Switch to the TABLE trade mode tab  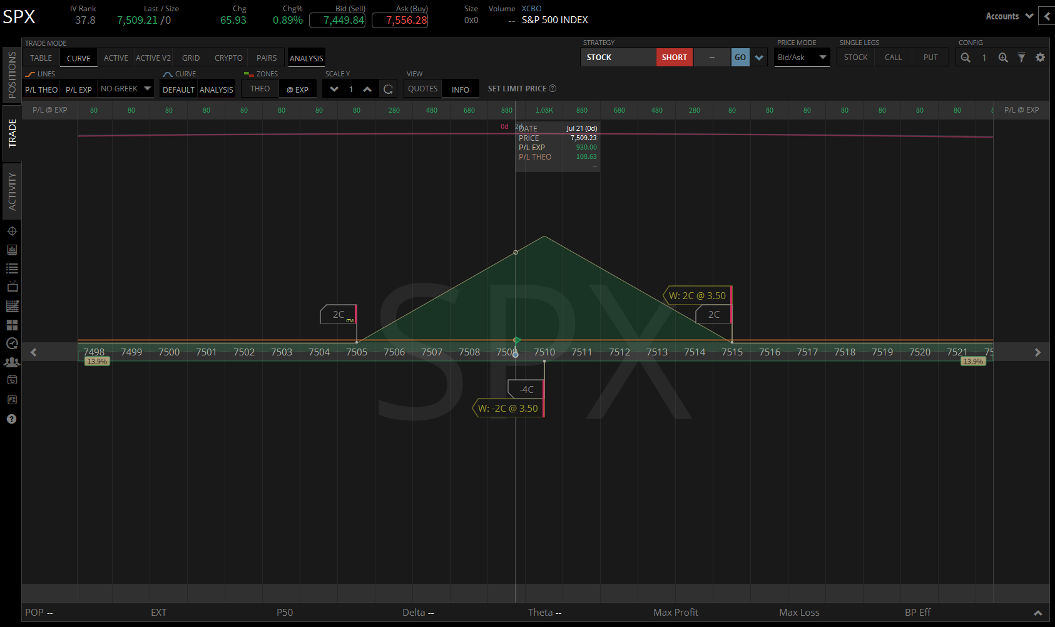41,58
